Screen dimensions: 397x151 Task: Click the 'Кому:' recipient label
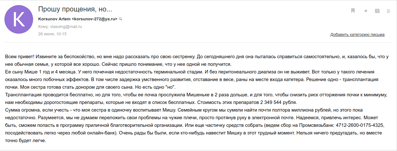(x=44, y=26)
